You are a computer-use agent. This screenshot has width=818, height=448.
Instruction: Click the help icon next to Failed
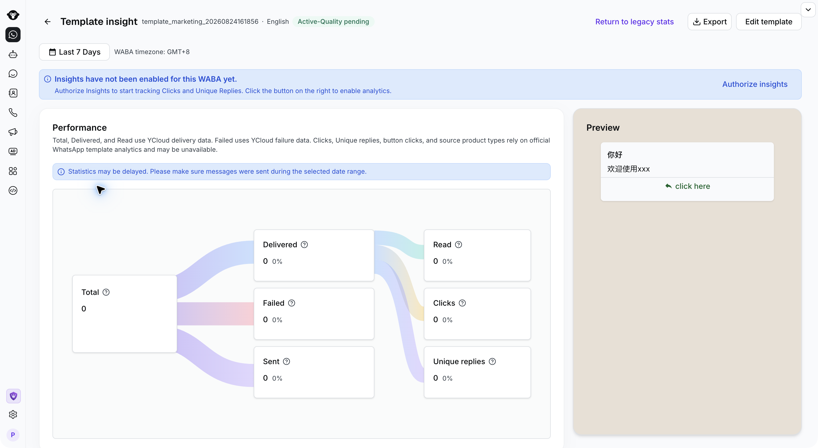[292, 303]
